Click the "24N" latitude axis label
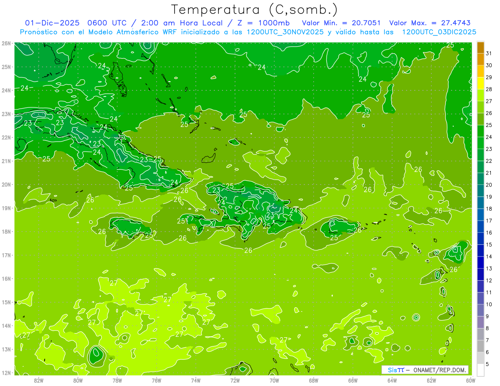500x386 pixels. pyautogui.click(x=6, y=90)
